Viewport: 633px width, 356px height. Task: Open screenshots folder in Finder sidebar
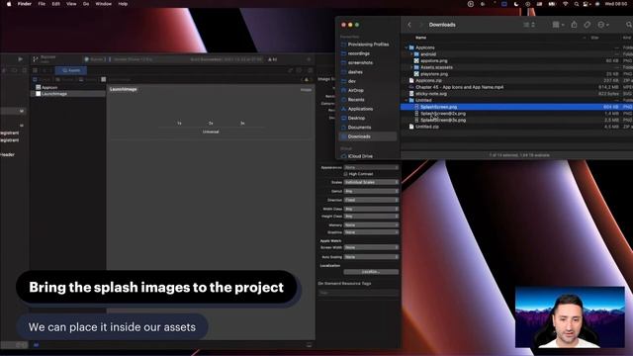pos(360,63)
